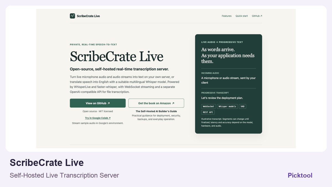
Task: Click the ScribeCrate Live waveform logo icon
Action: click(72, 16)
